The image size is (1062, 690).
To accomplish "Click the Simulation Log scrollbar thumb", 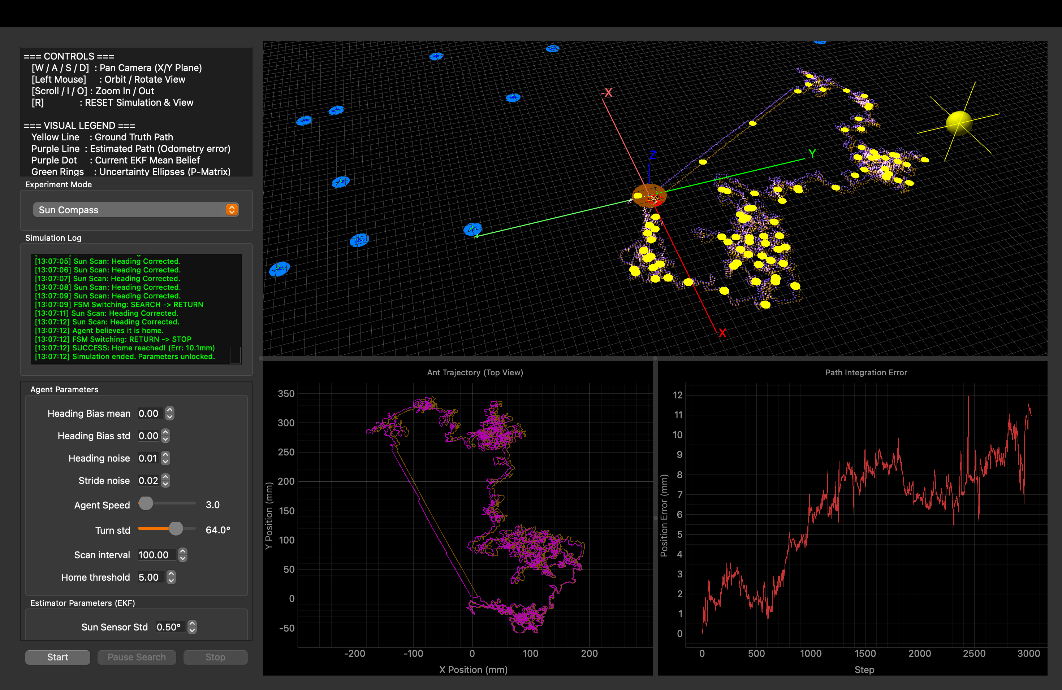I will point(235,355).
